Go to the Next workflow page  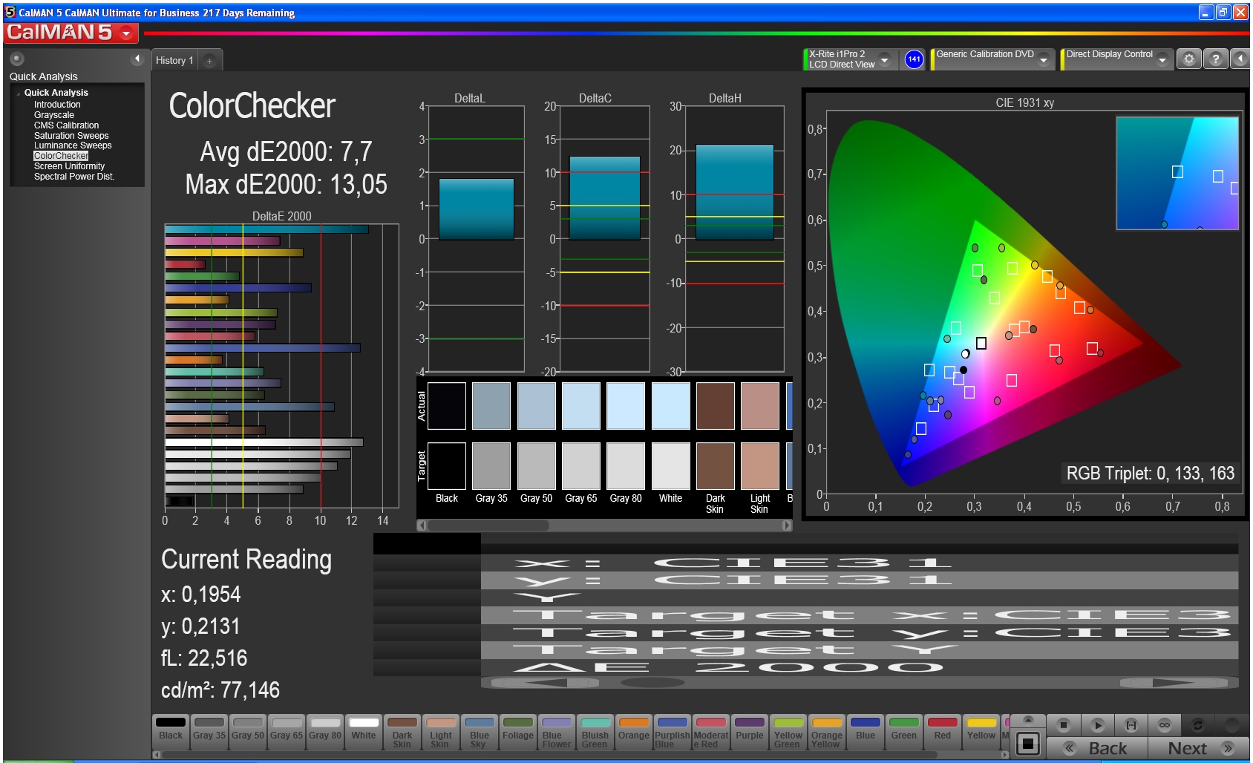[1198, 748]
